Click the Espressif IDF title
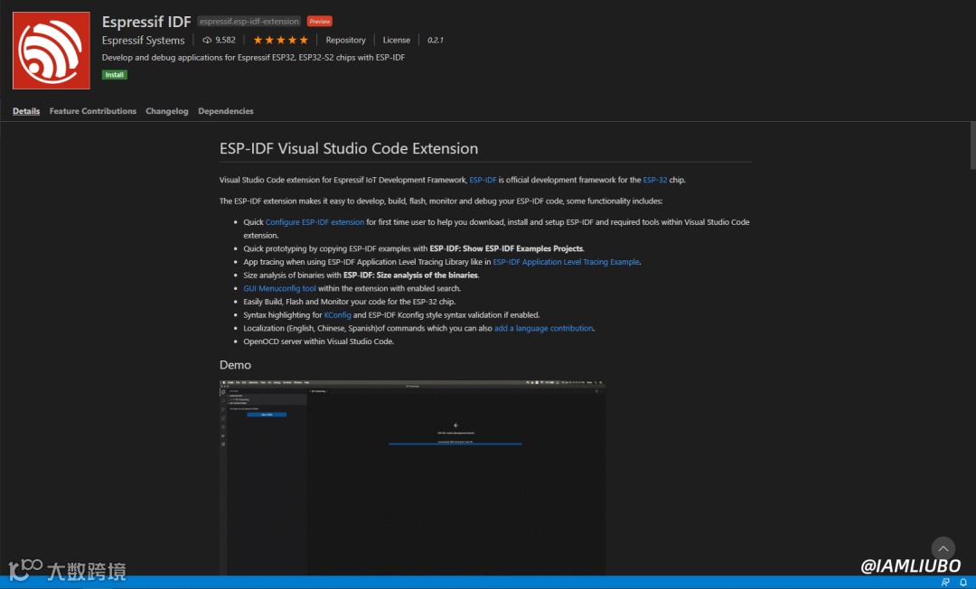Viewport: 976px width, 589px height. (x=146, y=21)
